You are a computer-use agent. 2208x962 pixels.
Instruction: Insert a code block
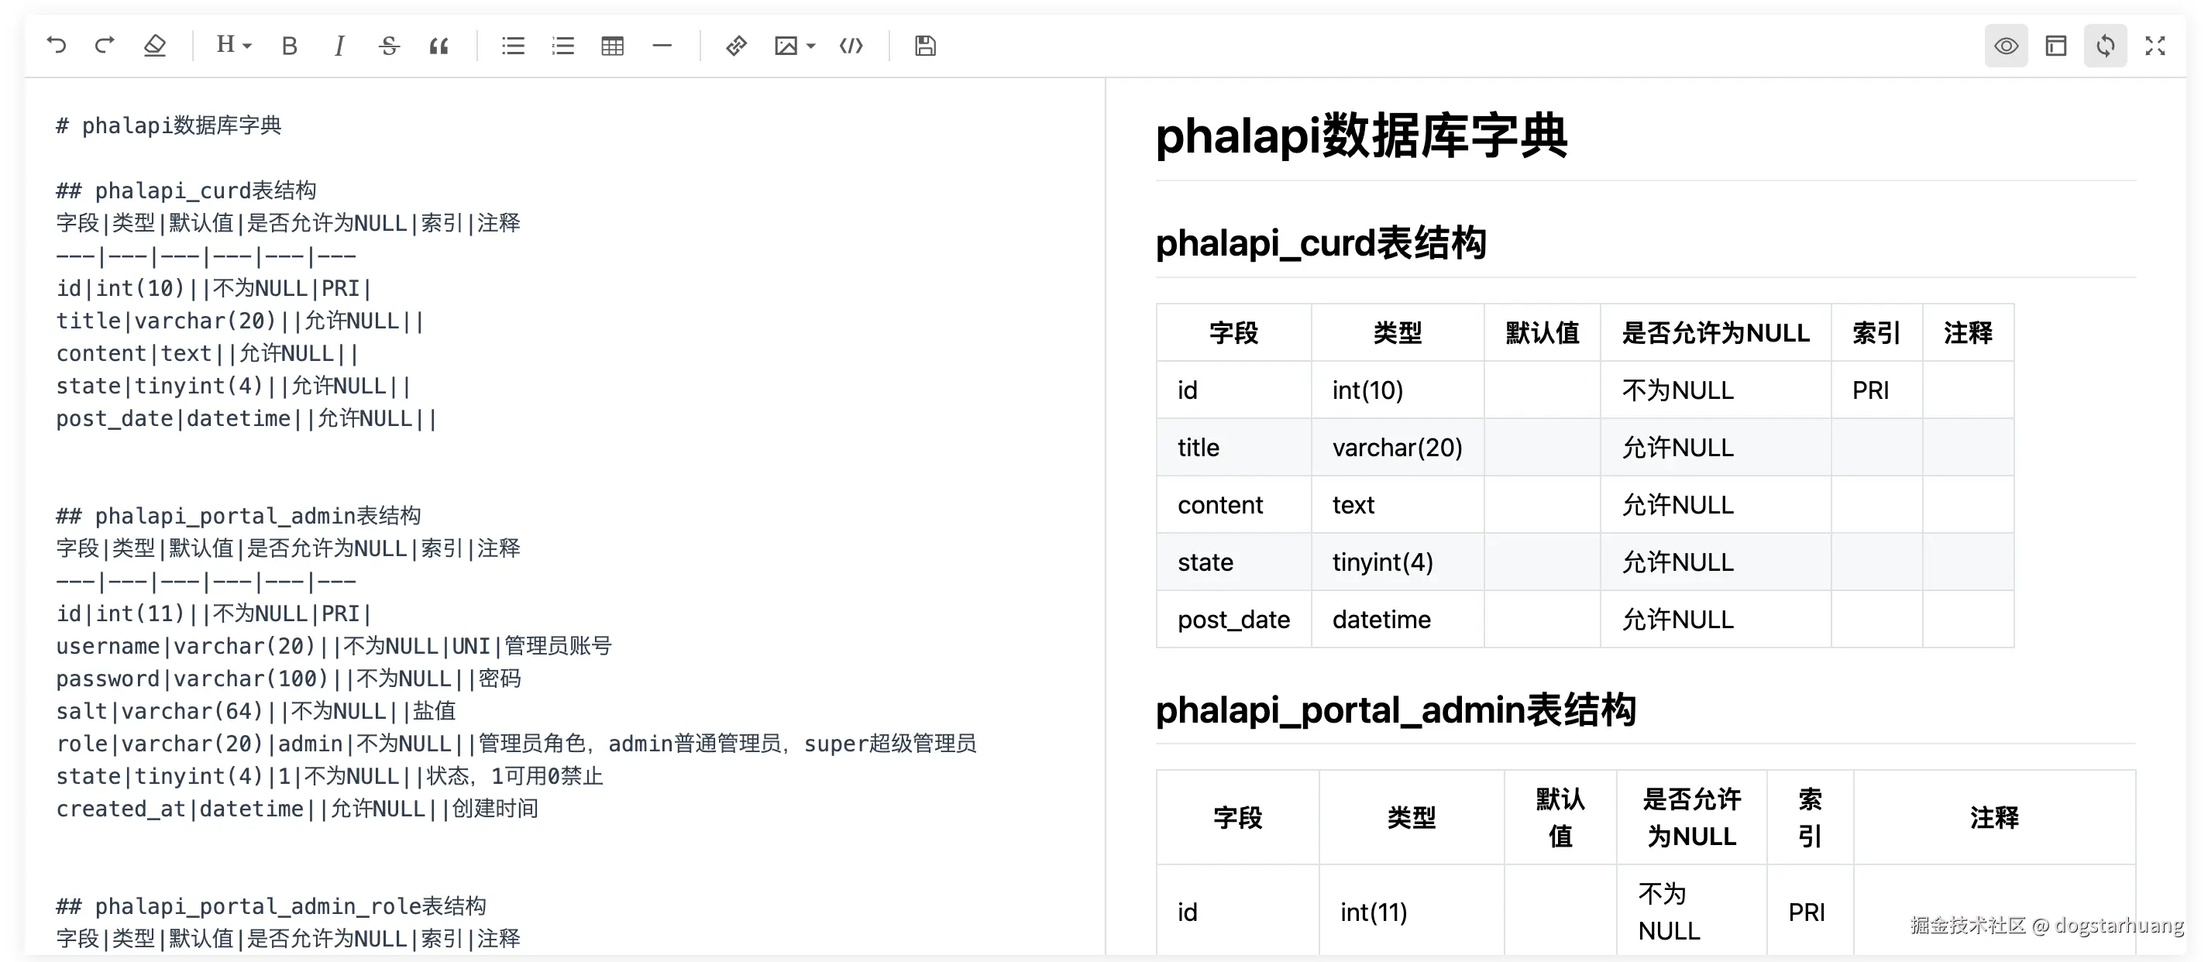coord(851,46)
